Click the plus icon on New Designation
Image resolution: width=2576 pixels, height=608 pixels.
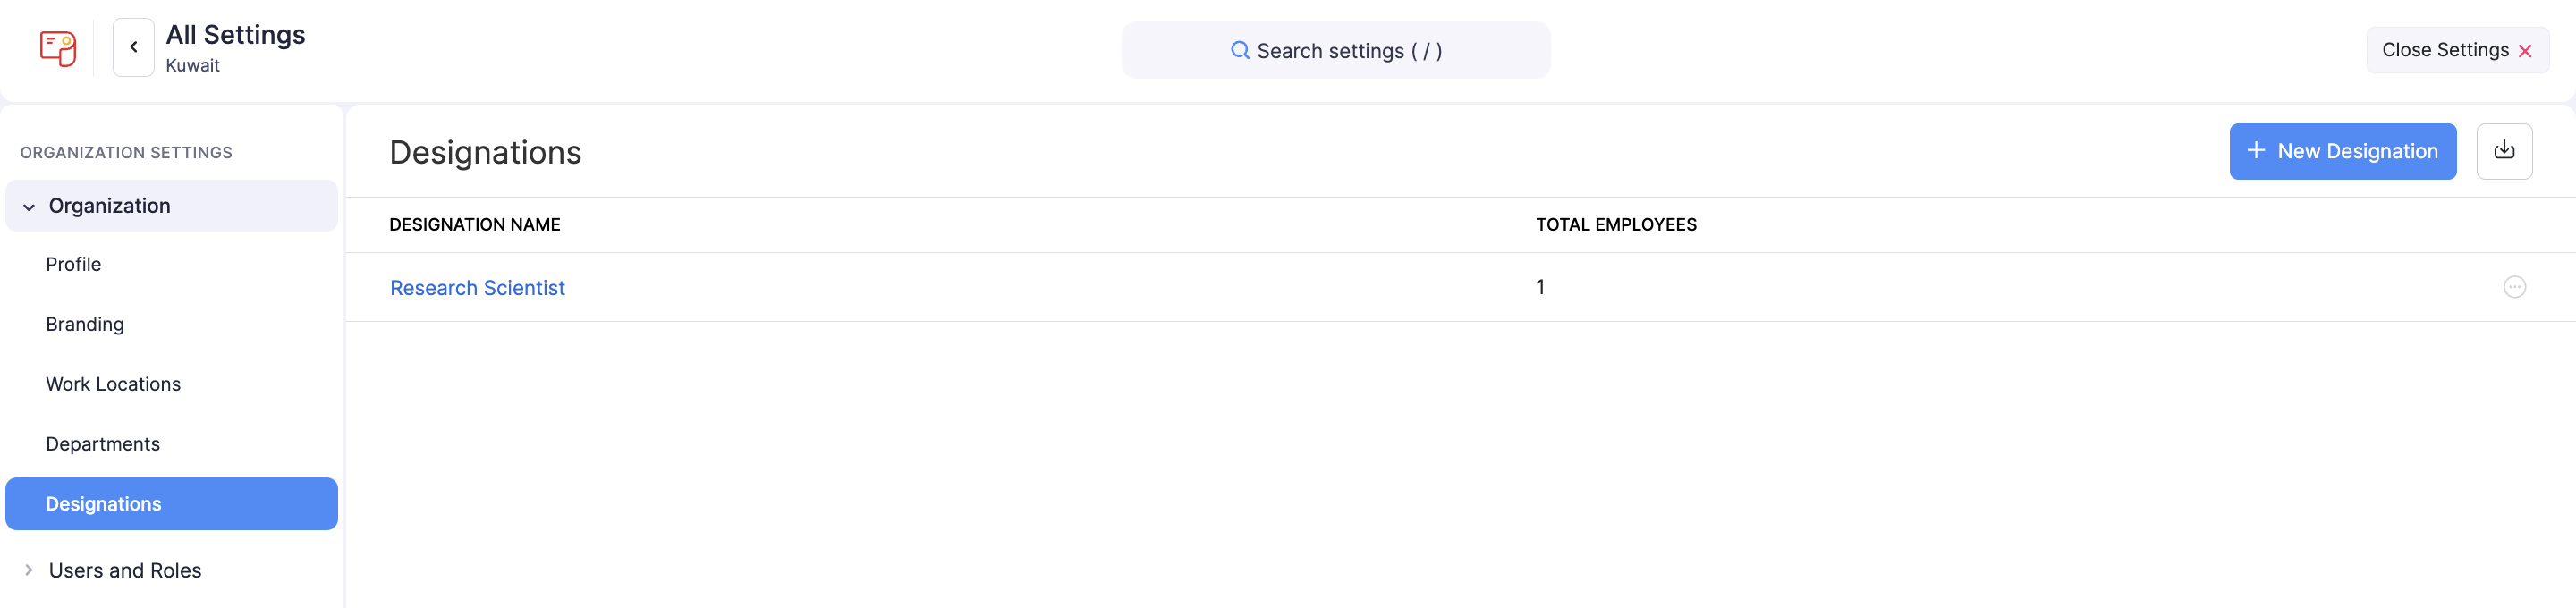coord(2256,151)
